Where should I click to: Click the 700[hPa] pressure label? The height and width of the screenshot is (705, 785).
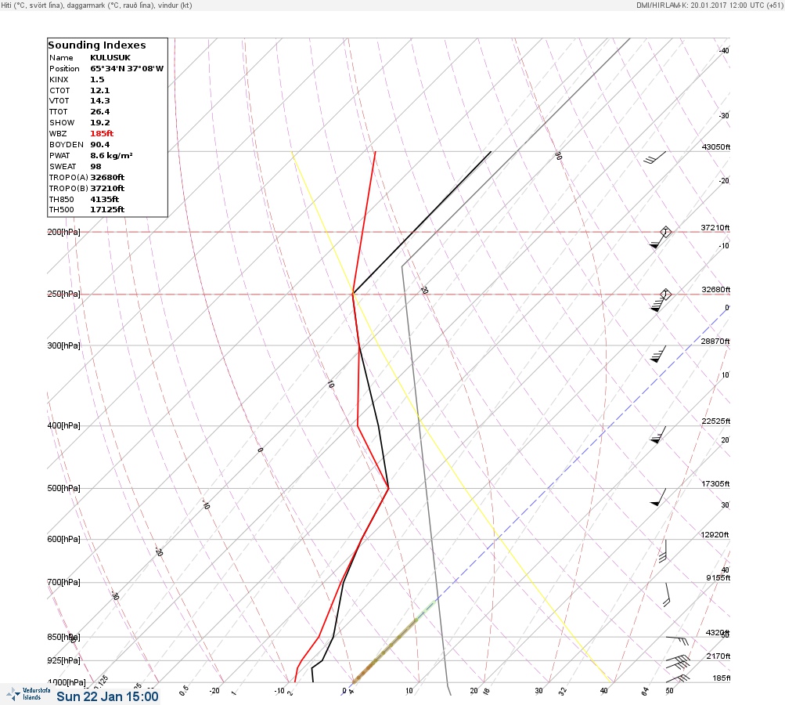[63, 582]
